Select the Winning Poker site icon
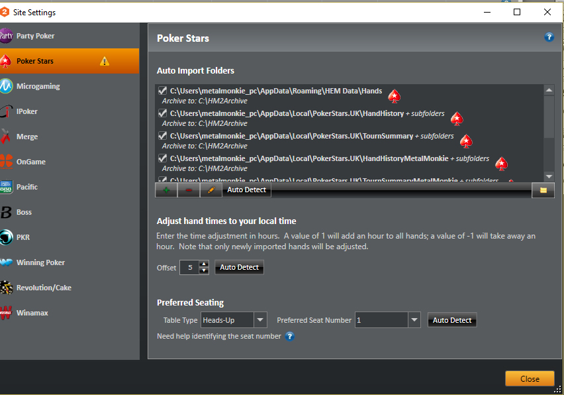The height and width of the screenshot is (395, 564). [6, 262]
